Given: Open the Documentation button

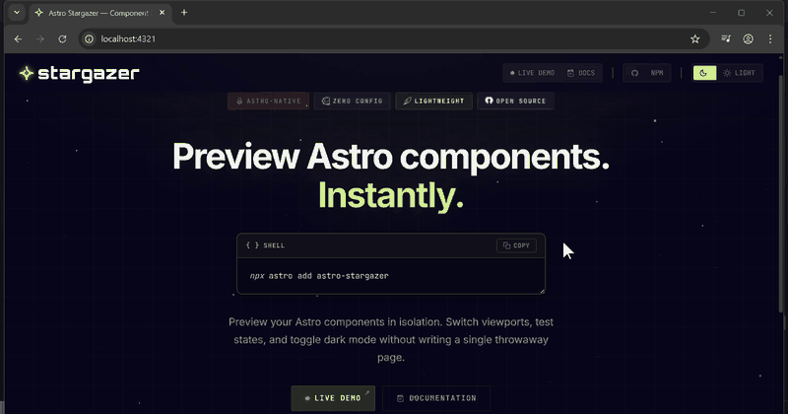Looking at the screenshot, I should coord(436,398).
